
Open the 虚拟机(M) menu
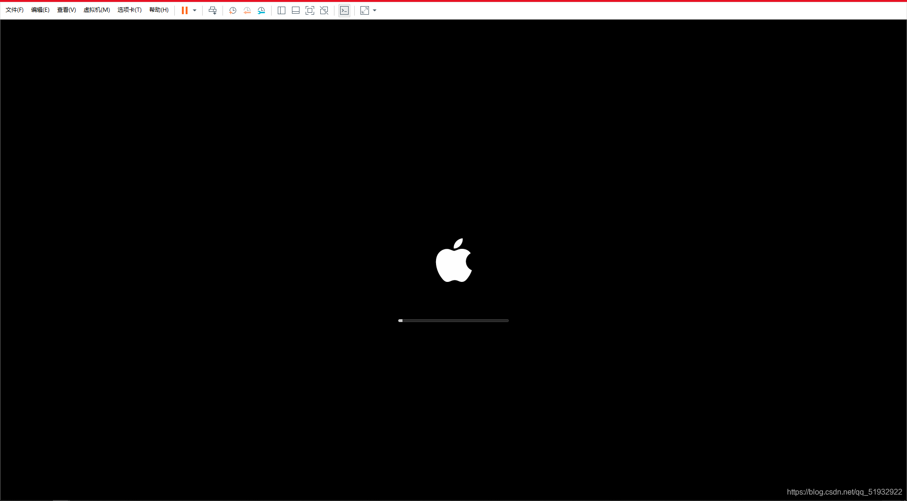click(97, 10)
